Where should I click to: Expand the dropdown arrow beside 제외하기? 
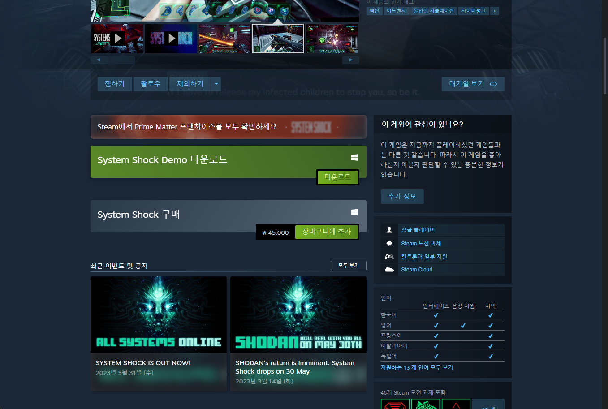click(x=216, y=84)
